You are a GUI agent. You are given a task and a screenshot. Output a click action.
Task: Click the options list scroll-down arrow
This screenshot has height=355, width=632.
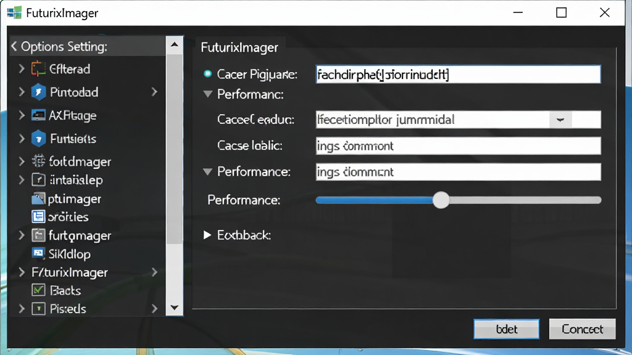175,308
